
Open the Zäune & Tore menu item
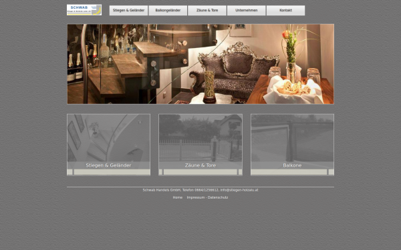pos(207,11)
